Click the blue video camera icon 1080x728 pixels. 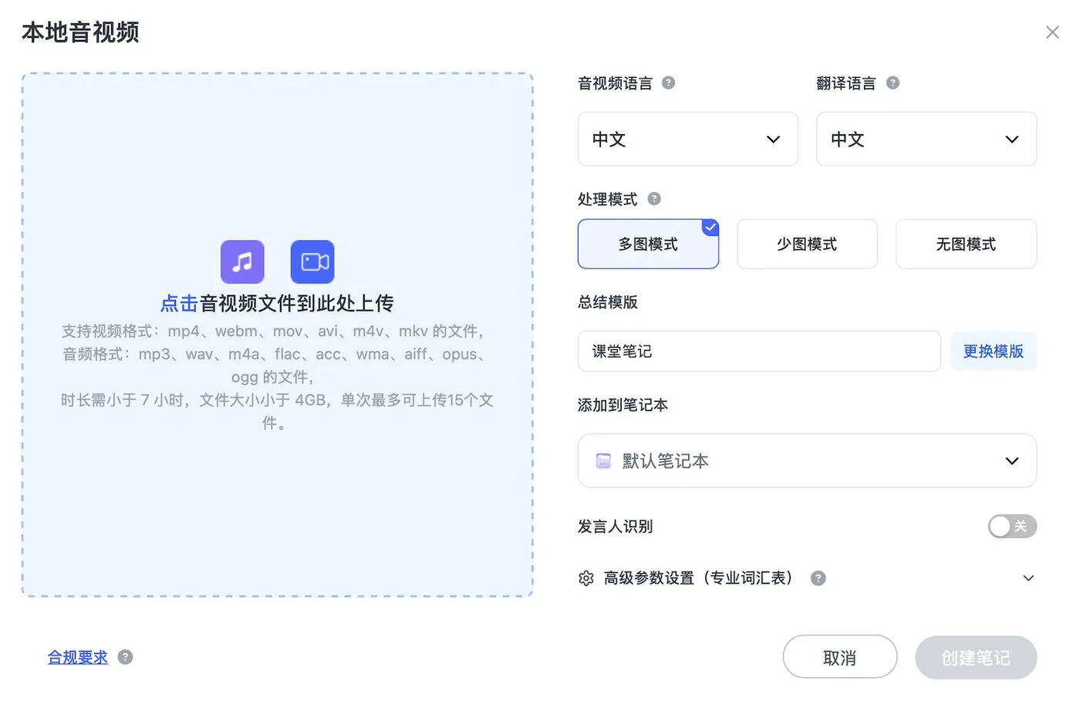coord(312,262)
